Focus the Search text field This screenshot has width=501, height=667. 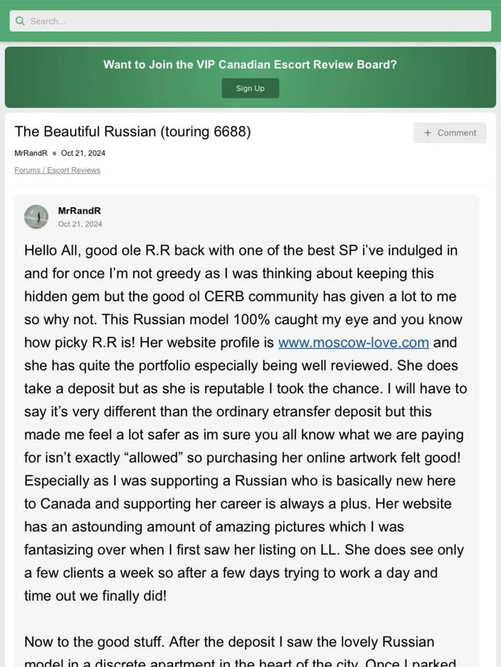[250, 21]
